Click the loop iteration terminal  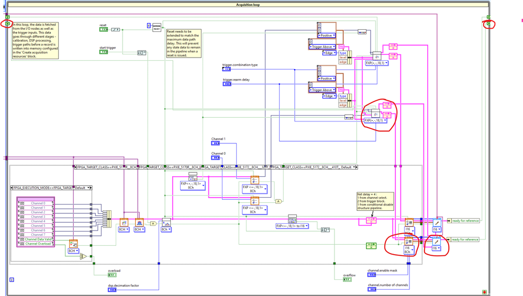pyautogui.click(x=12, y=280)
